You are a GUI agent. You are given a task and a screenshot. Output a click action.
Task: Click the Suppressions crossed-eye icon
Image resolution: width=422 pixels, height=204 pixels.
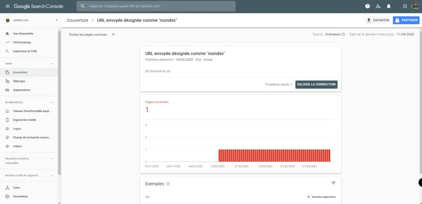(7, 90)
